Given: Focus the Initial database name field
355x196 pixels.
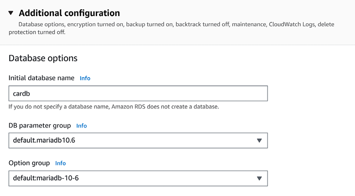Looking at the screenshot, I should tap(138, 93).
